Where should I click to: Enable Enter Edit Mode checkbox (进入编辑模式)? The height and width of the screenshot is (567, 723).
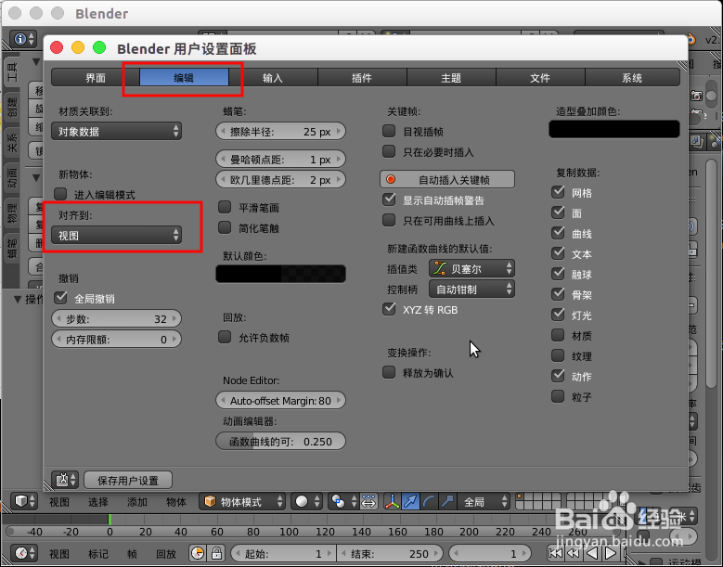(x=61, y=194)
